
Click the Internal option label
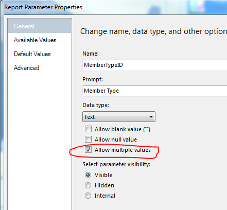pos(105,196)
